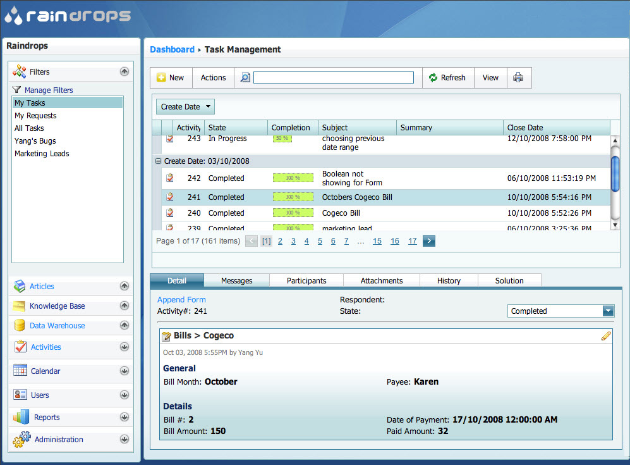This screenshot has width=630, height=465.
Task: Open the Attachments tab
Action: (x=382, y=281)
